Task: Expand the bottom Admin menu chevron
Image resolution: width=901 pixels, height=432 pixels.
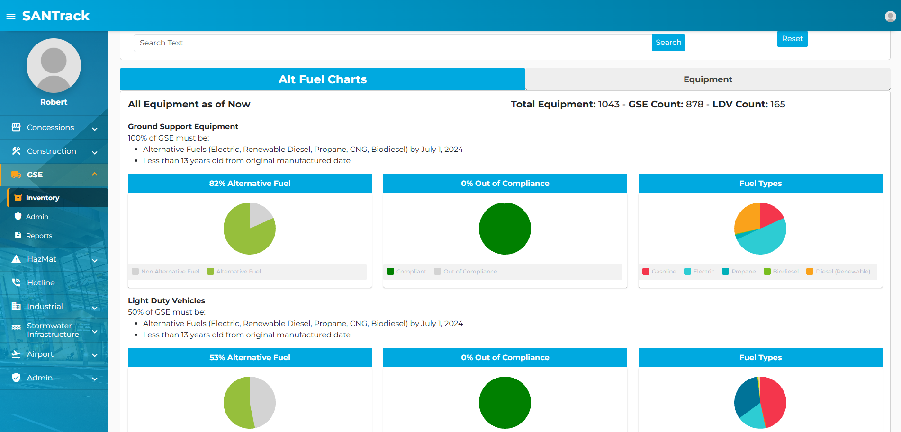Action: [x=95, y=379]
